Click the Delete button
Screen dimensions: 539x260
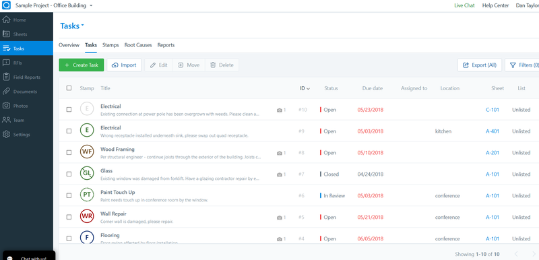[222, 65]
